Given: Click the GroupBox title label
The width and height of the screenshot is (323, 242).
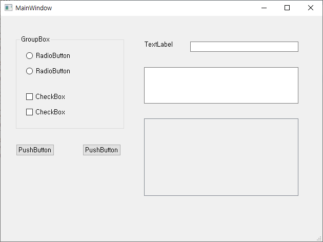Looking at the screenshot, I should [x=35, y=39].
